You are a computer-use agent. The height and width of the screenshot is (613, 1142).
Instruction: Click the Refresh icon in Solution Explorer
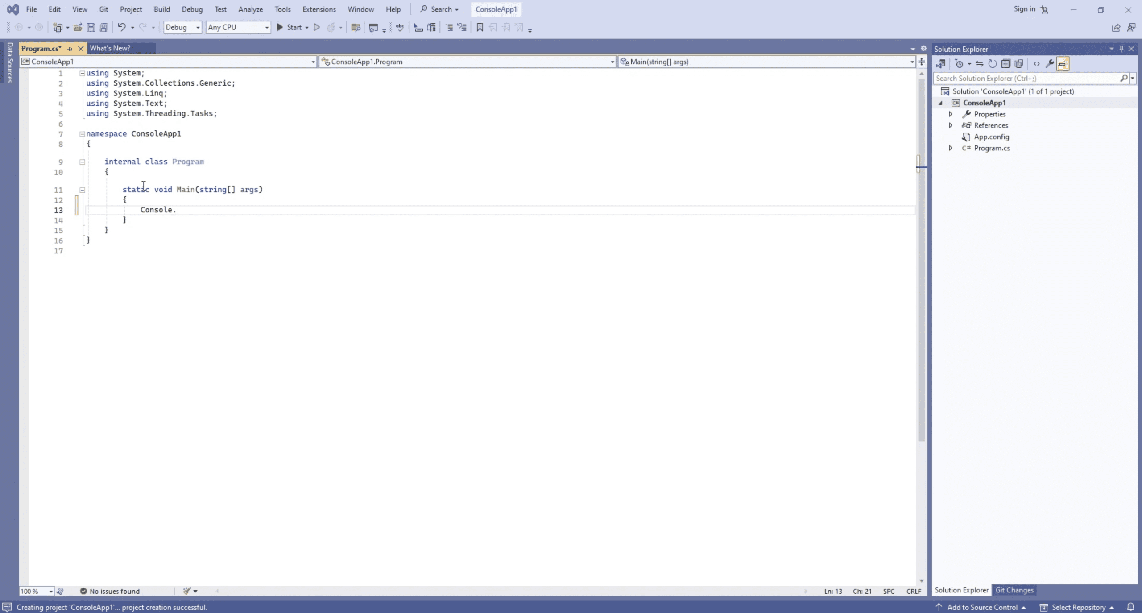(x=992, y=64)
